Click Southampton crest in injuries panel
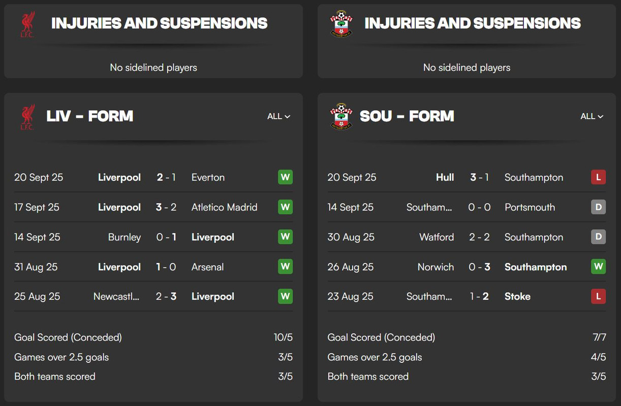This screenshot has width=621, height=406. pos(341,24)
